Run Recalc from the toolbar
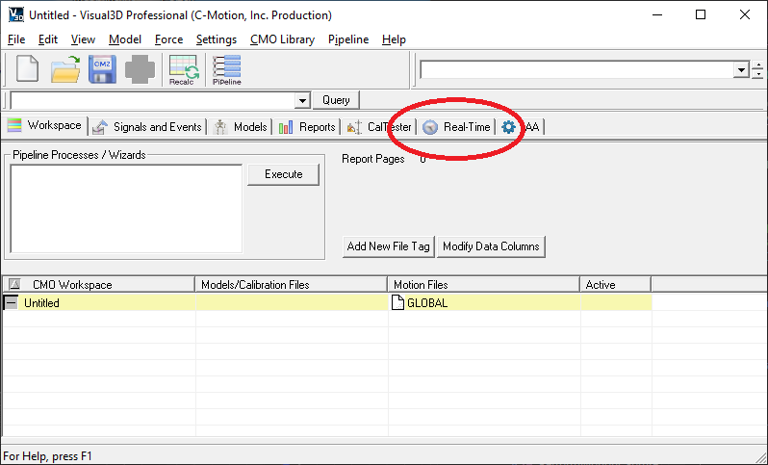768x465 pixels. 183,70
